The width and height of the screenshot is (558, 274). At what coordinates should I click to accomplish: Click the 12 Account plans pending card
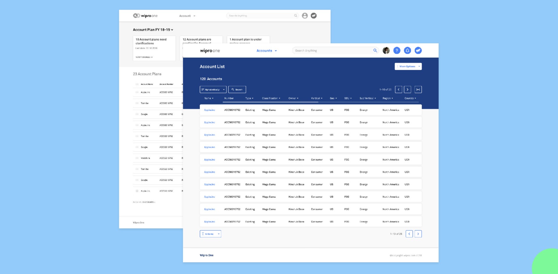click(x=201, y=40)
